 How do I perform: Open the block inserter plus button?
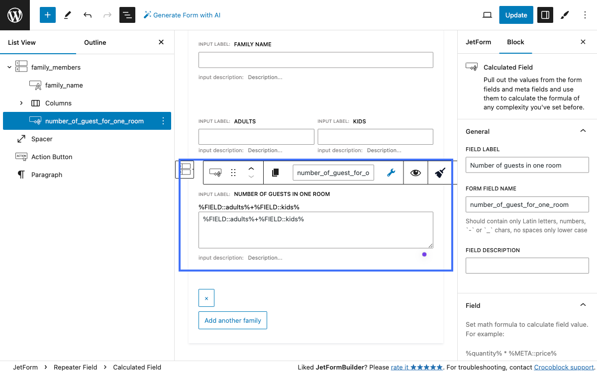pos(48,15)
